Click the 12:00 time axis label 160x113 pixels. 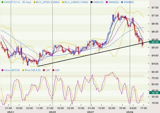pos(81,108)
